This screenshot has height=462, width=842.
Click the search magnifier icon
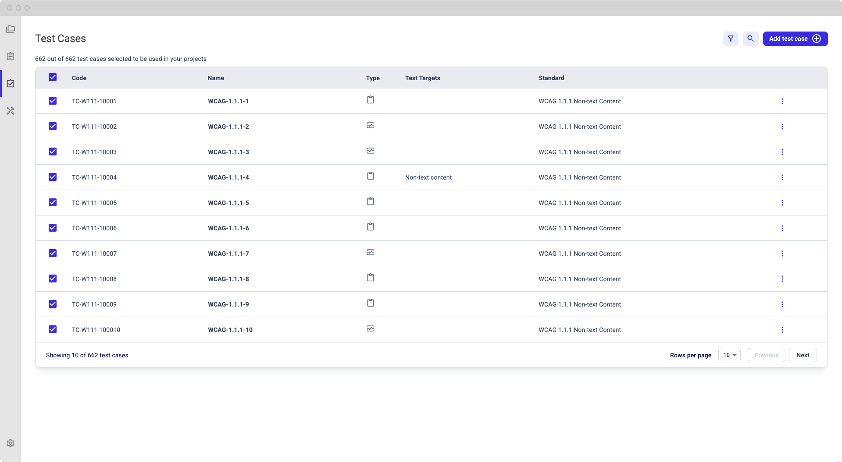[751, 39]
